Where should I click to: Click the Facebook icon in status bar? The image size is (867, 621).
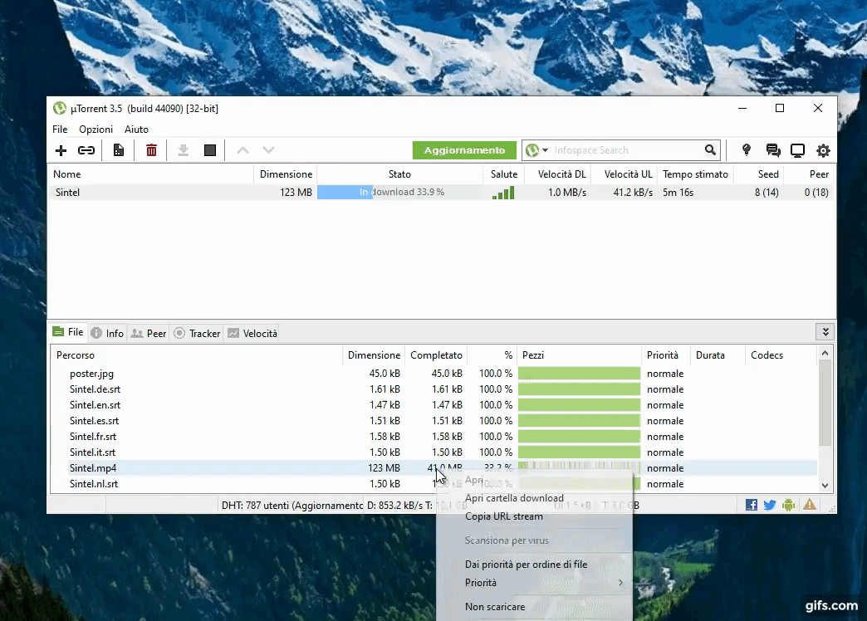[752, 504]
